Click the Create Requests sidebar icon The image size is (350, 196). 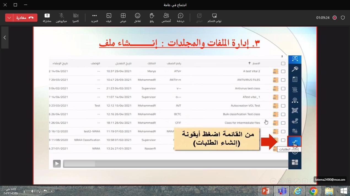point(295,141)
